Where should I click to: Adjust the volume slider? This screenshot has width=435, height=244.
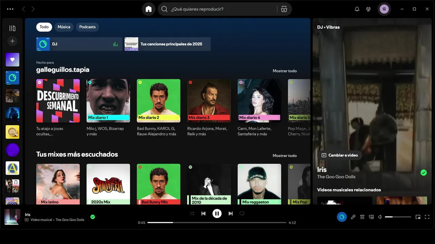[x=398, y=217]
